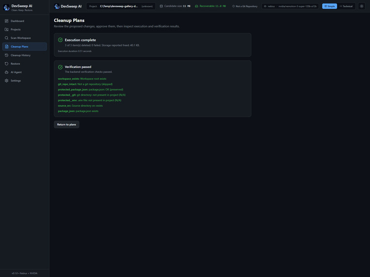The height and width of the screenshot is (277, 370).
Task: Click the Restore arrow icon
Action: (6, 64)
